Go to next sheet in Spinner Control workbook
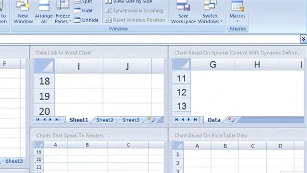 tap(189, 120)
